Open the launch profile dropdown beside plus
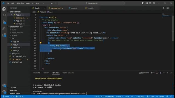This screenshot has height=98, width=175. click(x=154, y=73)
